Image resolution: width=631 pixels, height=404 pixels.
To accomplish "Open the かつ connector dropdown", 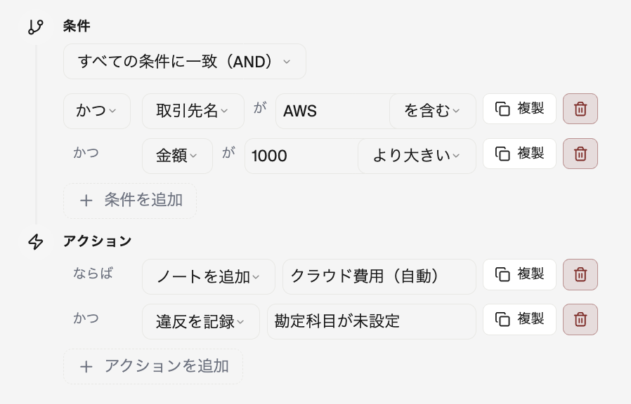I will click(x=96, y=111).
